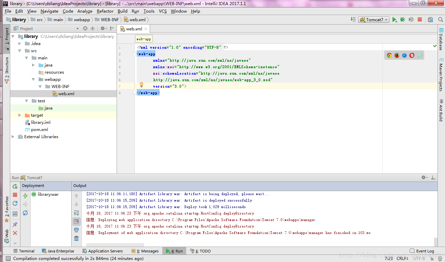Start debugging with the bug icon
This screenshot has width=445, height=262.
click(403, 20)
